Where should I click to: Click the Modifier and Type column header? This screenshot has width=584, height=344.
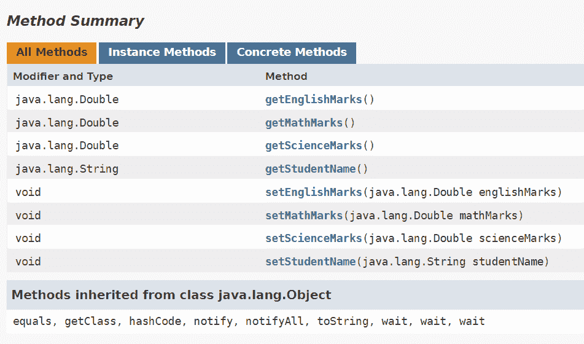click(63, 76)
